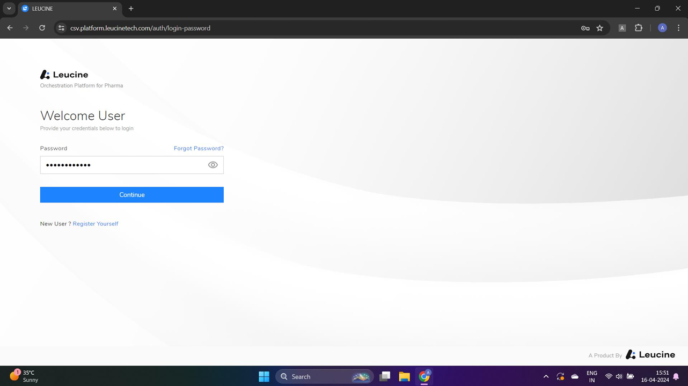The image size is (688, 386).
Task: Show hidden icons in the system tray
Action: 546,376
